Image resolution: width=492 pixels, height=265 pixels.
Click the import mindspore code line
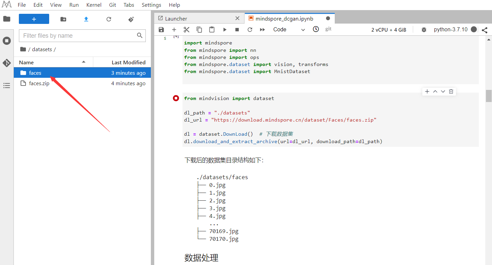pyautogui.click(x=208, y=43)
